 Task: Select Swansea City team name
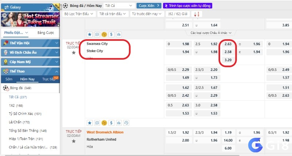tap(97, 44)
